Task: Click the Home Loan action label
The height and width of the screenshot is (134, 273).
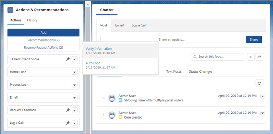Action: pyautogui.click(x=18, y=72)
